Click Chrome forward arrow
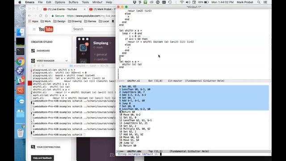The width and height of the screenshot is (286, 161). (x=35, y=16)
